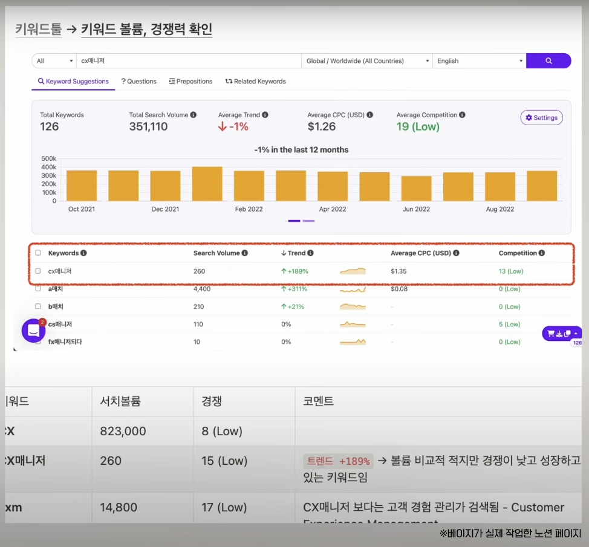Viewport: 589px width, 547px height.
Task: Click inside the cx매니저 search input field
Action: [x=189, y=61]
